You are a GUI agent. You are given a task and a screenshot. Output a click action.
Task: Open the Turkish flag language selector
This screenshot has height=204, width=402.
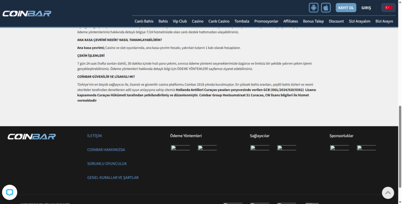[388, 7]
